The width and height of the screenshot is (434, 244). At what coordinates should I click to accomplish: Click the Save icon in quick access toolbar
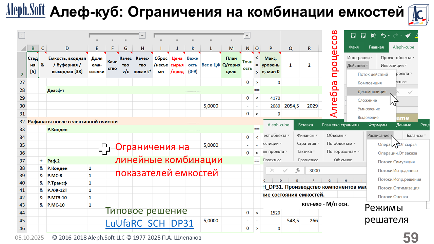353,36
